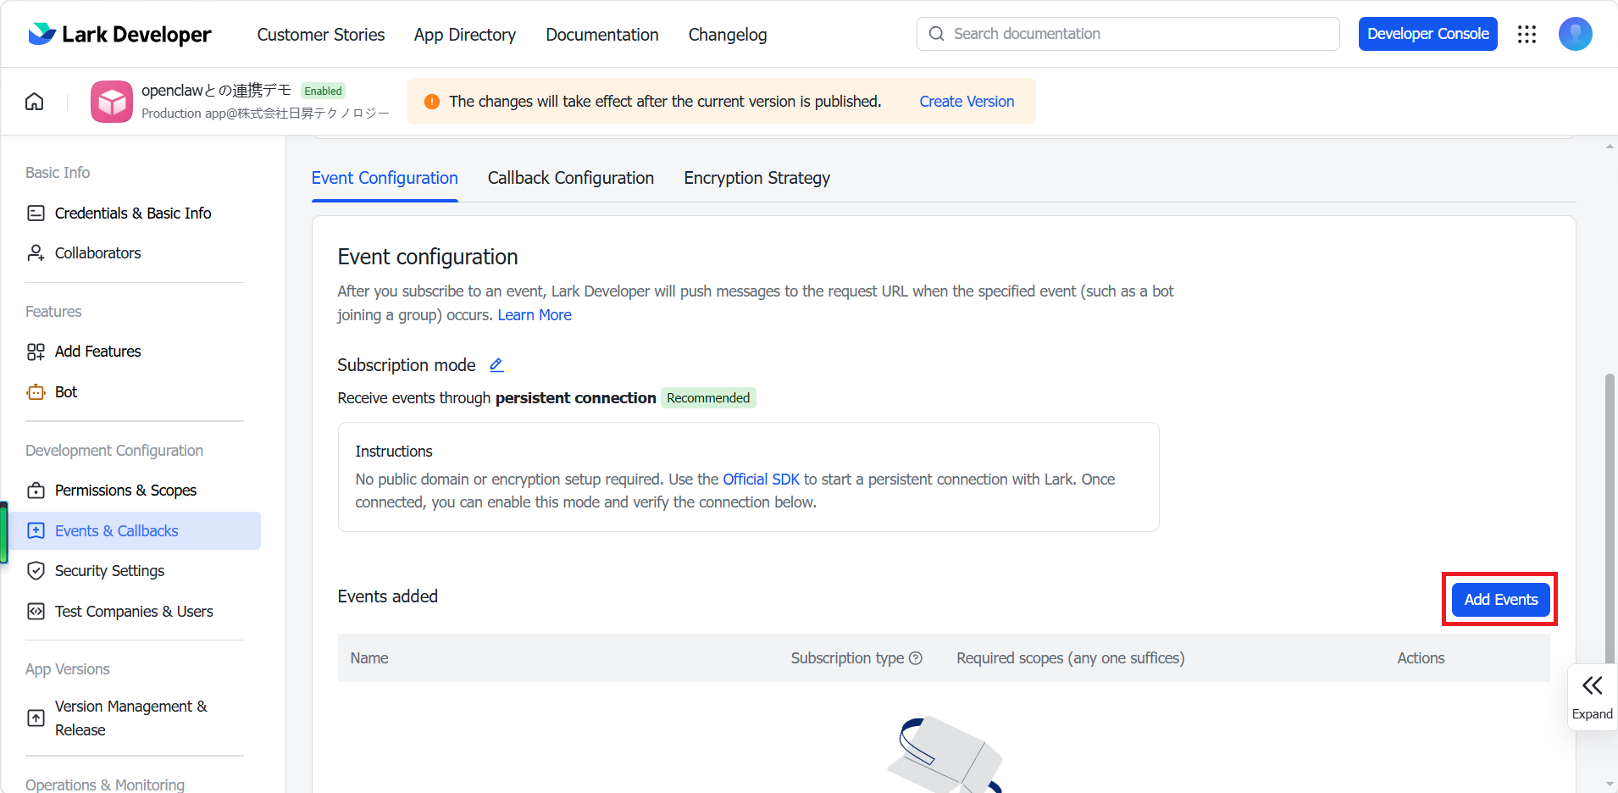Click the home icon
The height and width of the screenshot is (793, 1618).
(35, 102)
